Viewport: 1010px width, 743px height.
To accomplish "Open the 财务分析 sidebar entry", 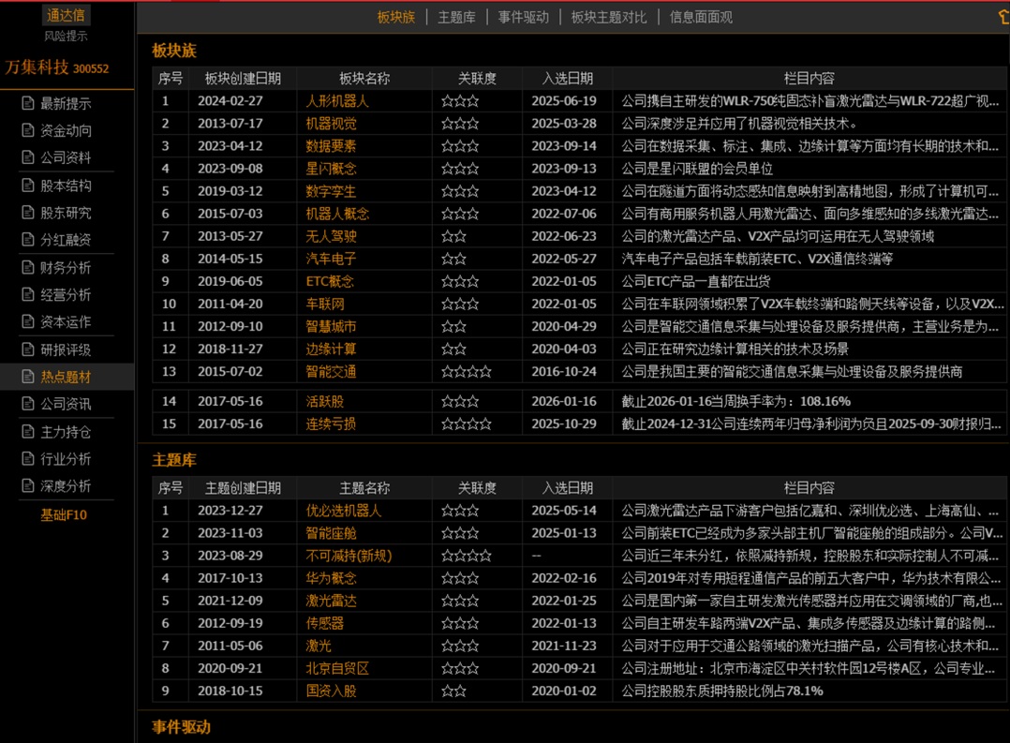I will [x=66, y=267].
